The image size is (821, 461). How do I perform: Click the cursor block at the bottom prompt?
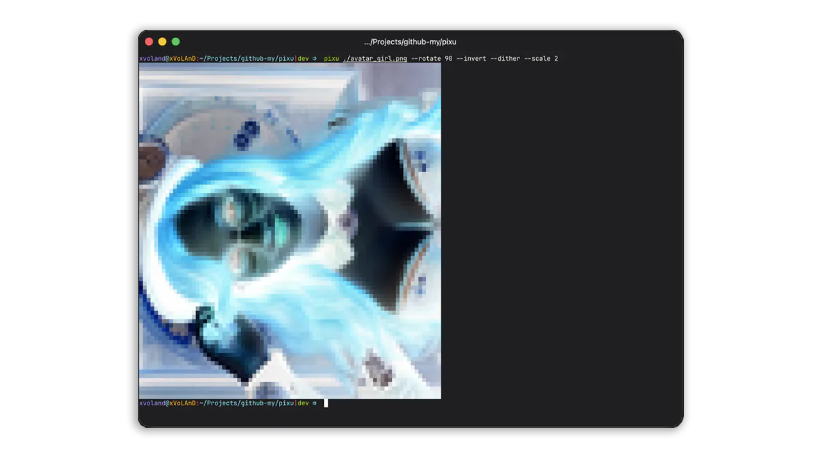pyautogui.click(x=326, y=403)
